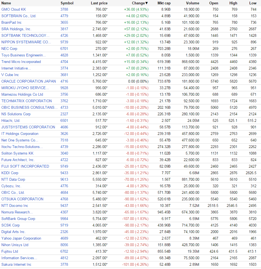
Task: Open Nomura Research company link
Action: pyautogui.click(x=17, y=212)
